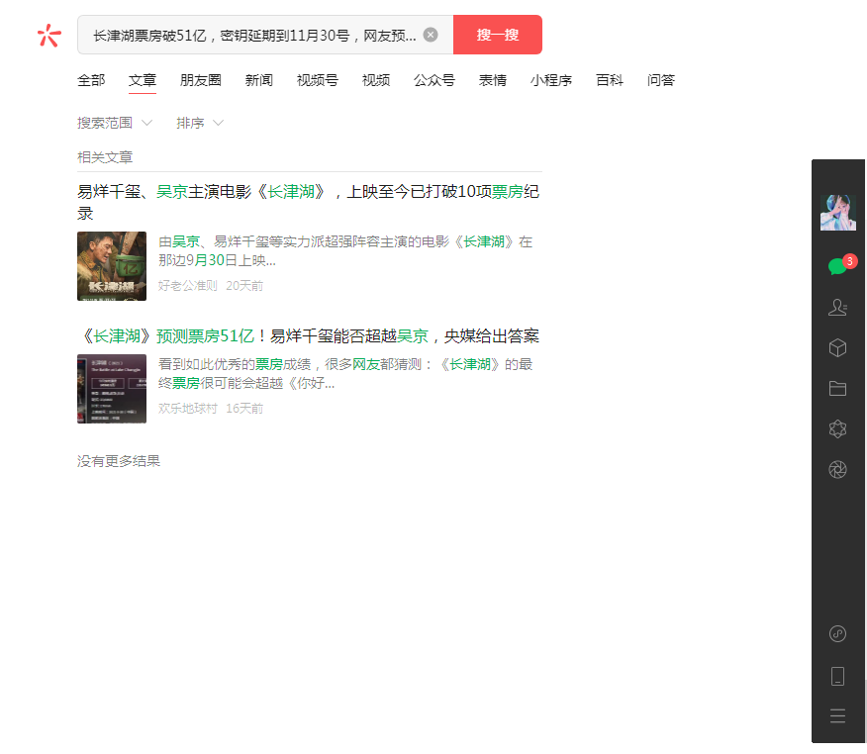Open the 视频号 tab

tap(318, 80)
